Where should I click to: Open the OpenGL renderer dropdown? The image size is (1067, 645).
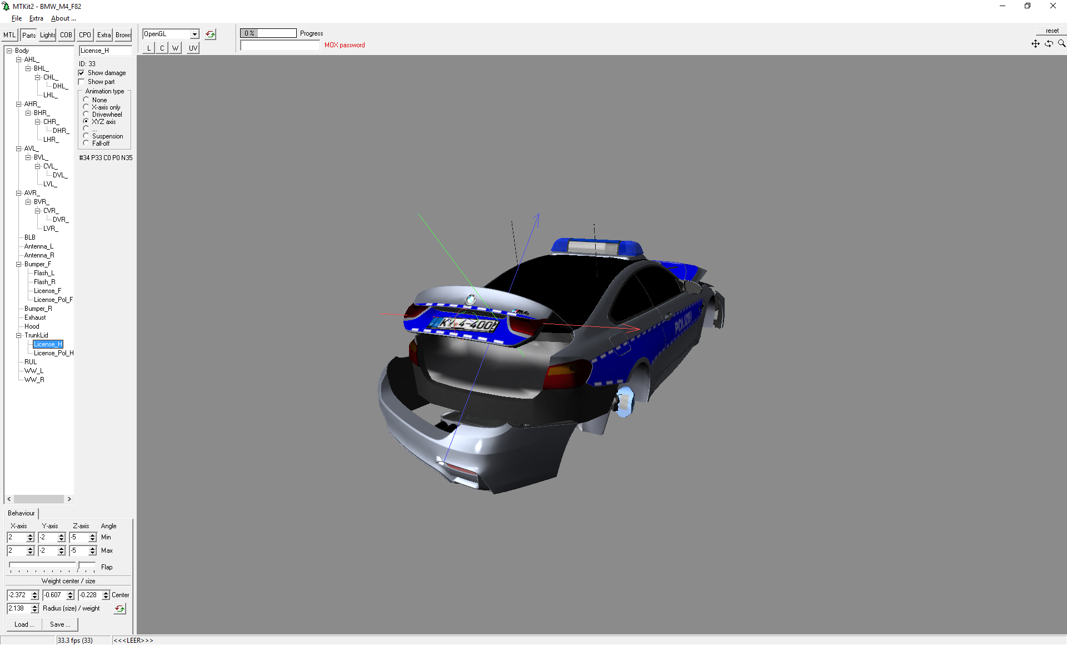[195, 34]
